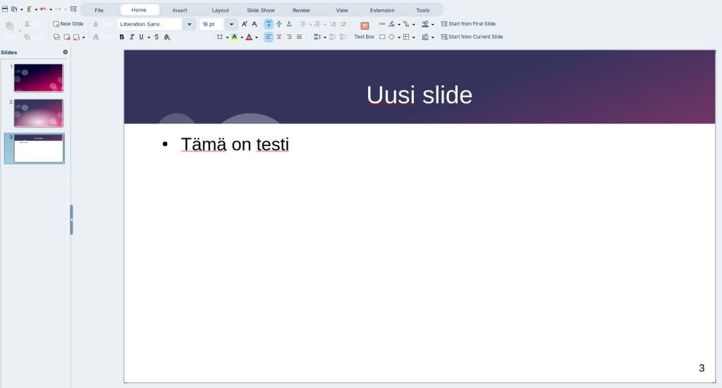This screenshot has width=722, height=388.
Task: Toggle Italic formatting
Action: click(x=132, y=37)
